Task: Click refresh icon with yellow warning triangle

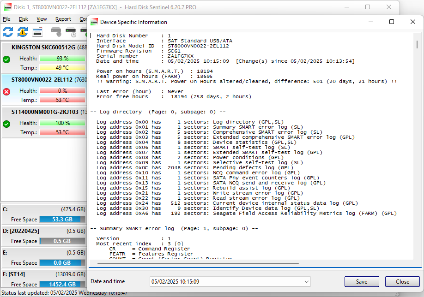Action: (23, 32)
